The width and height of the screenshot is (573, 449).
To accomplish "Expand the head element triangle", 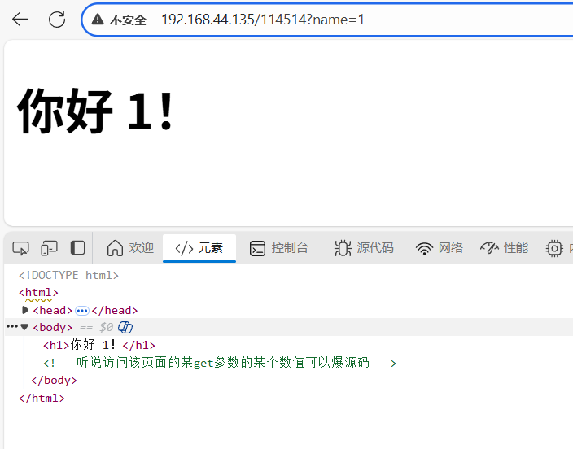I will [x=25, y=310].
